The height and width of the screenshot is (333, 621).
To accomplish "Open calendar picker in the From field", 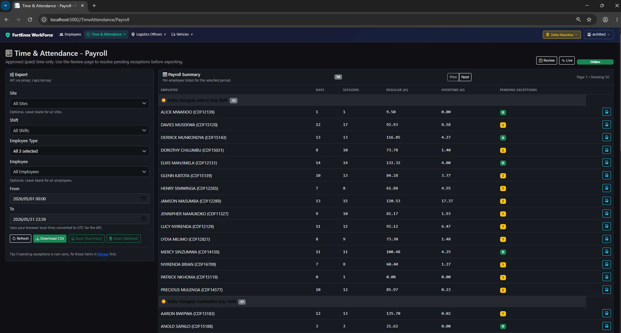I will (x=143, y=199).
